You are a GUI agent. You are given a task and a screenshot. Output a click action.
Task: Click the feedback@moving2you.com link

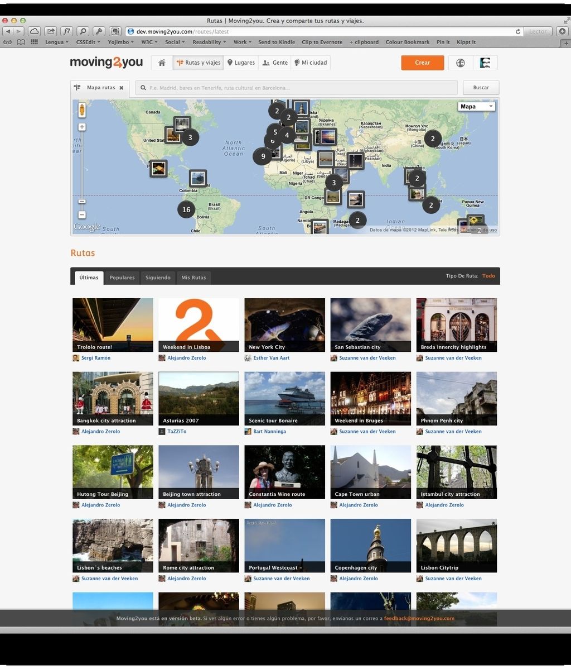tap(419, 618)
